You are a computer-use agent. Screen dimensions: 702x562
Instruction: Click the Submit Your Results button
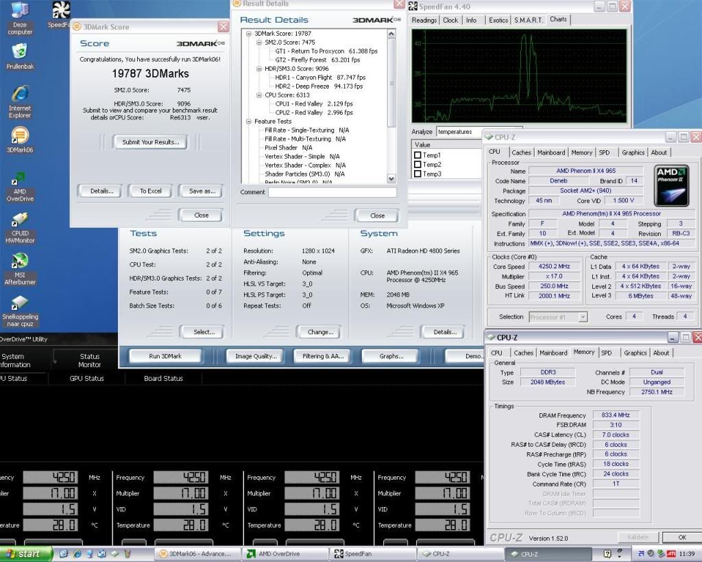pyautogui.click(x=151, y=142)
